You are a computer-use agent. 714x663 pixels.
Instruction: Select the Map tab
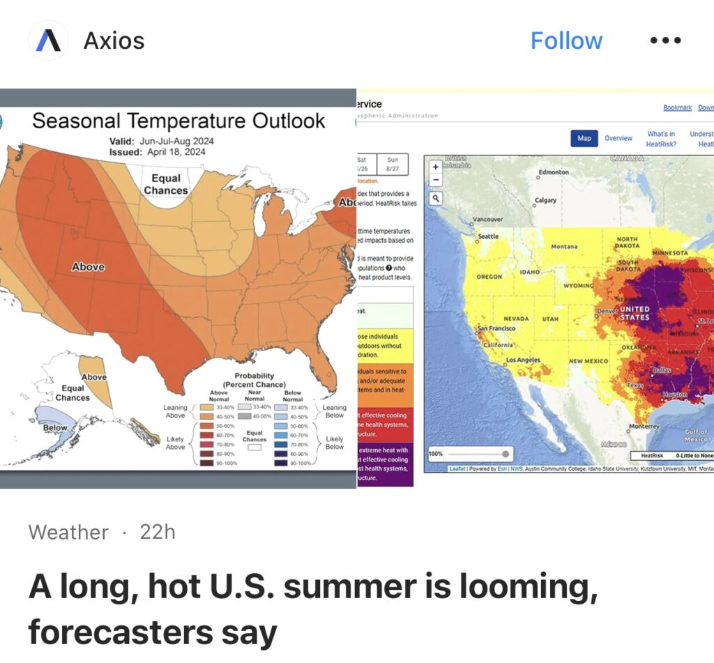click(x=584, y=138)
